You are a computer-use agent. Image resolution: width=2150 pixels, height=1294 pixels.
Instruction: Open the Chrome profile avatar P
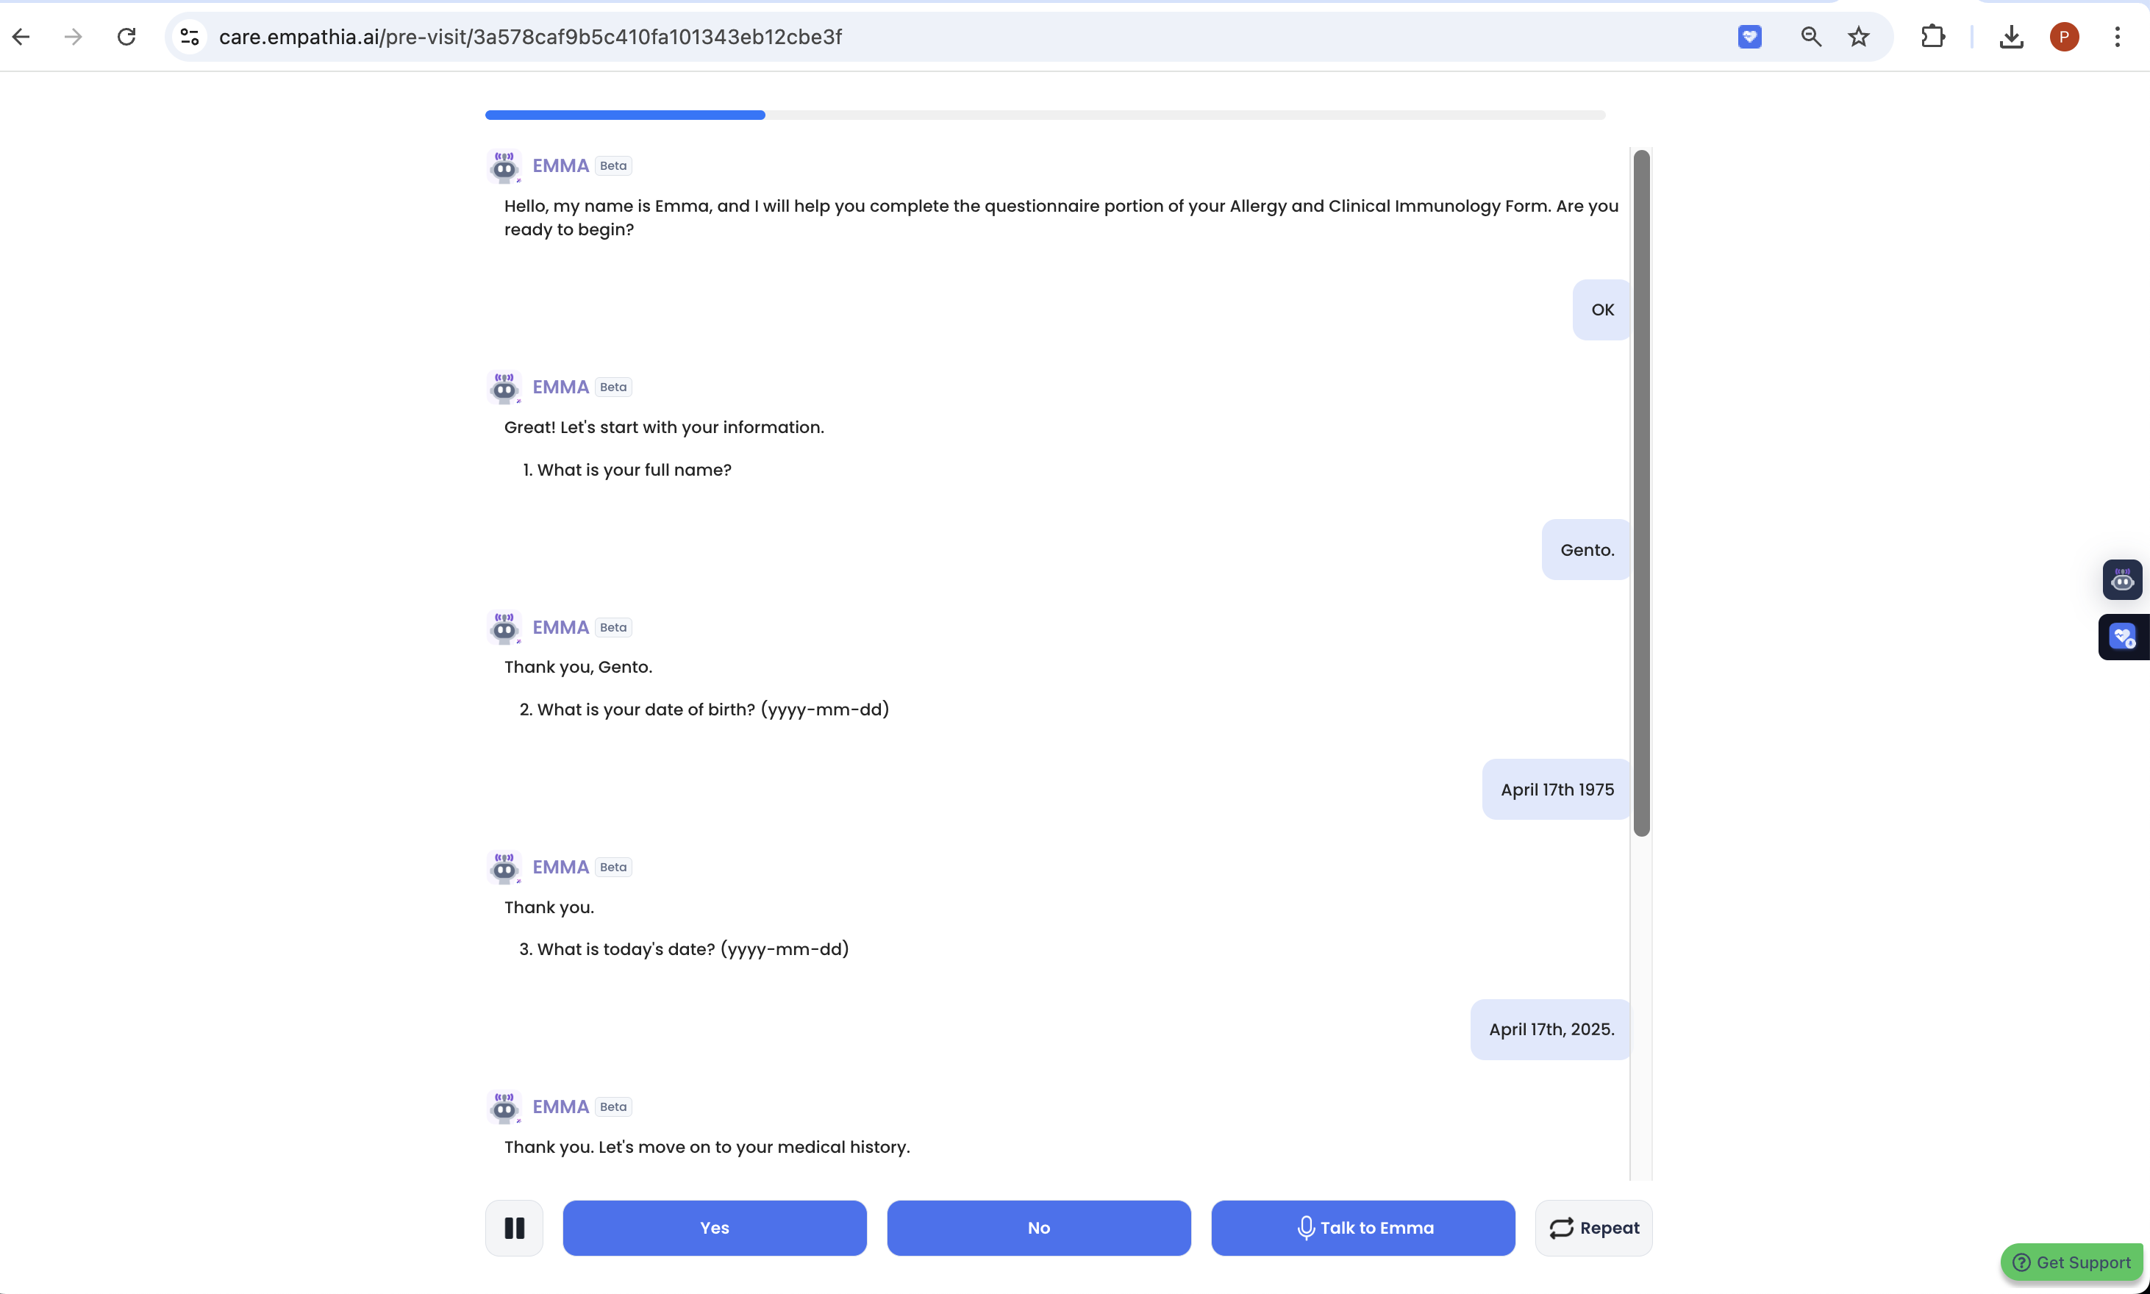click(2064, 37)
